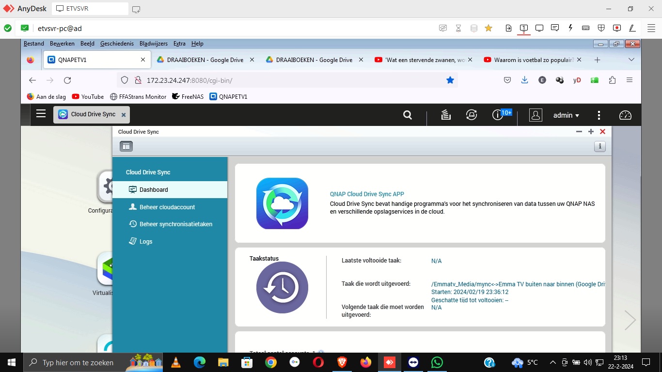Open TeamViewer from the taskbar

[x=413, y=362]
